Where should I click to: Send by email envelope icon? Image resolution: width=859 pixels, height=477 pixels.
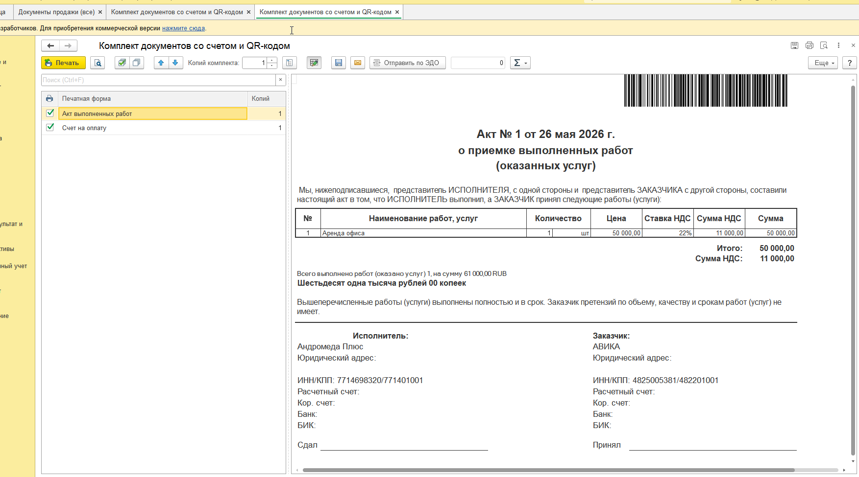coord(358,63)
